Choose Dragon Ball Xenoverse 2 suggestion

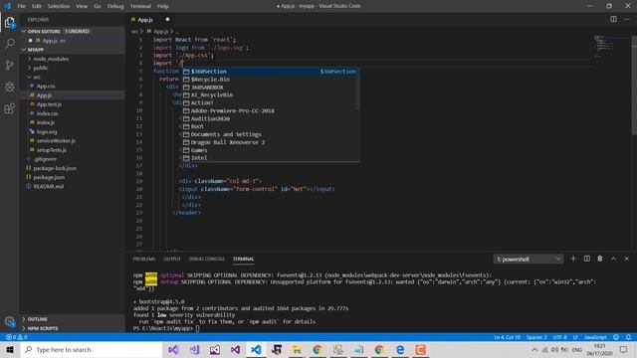(269, 142)
